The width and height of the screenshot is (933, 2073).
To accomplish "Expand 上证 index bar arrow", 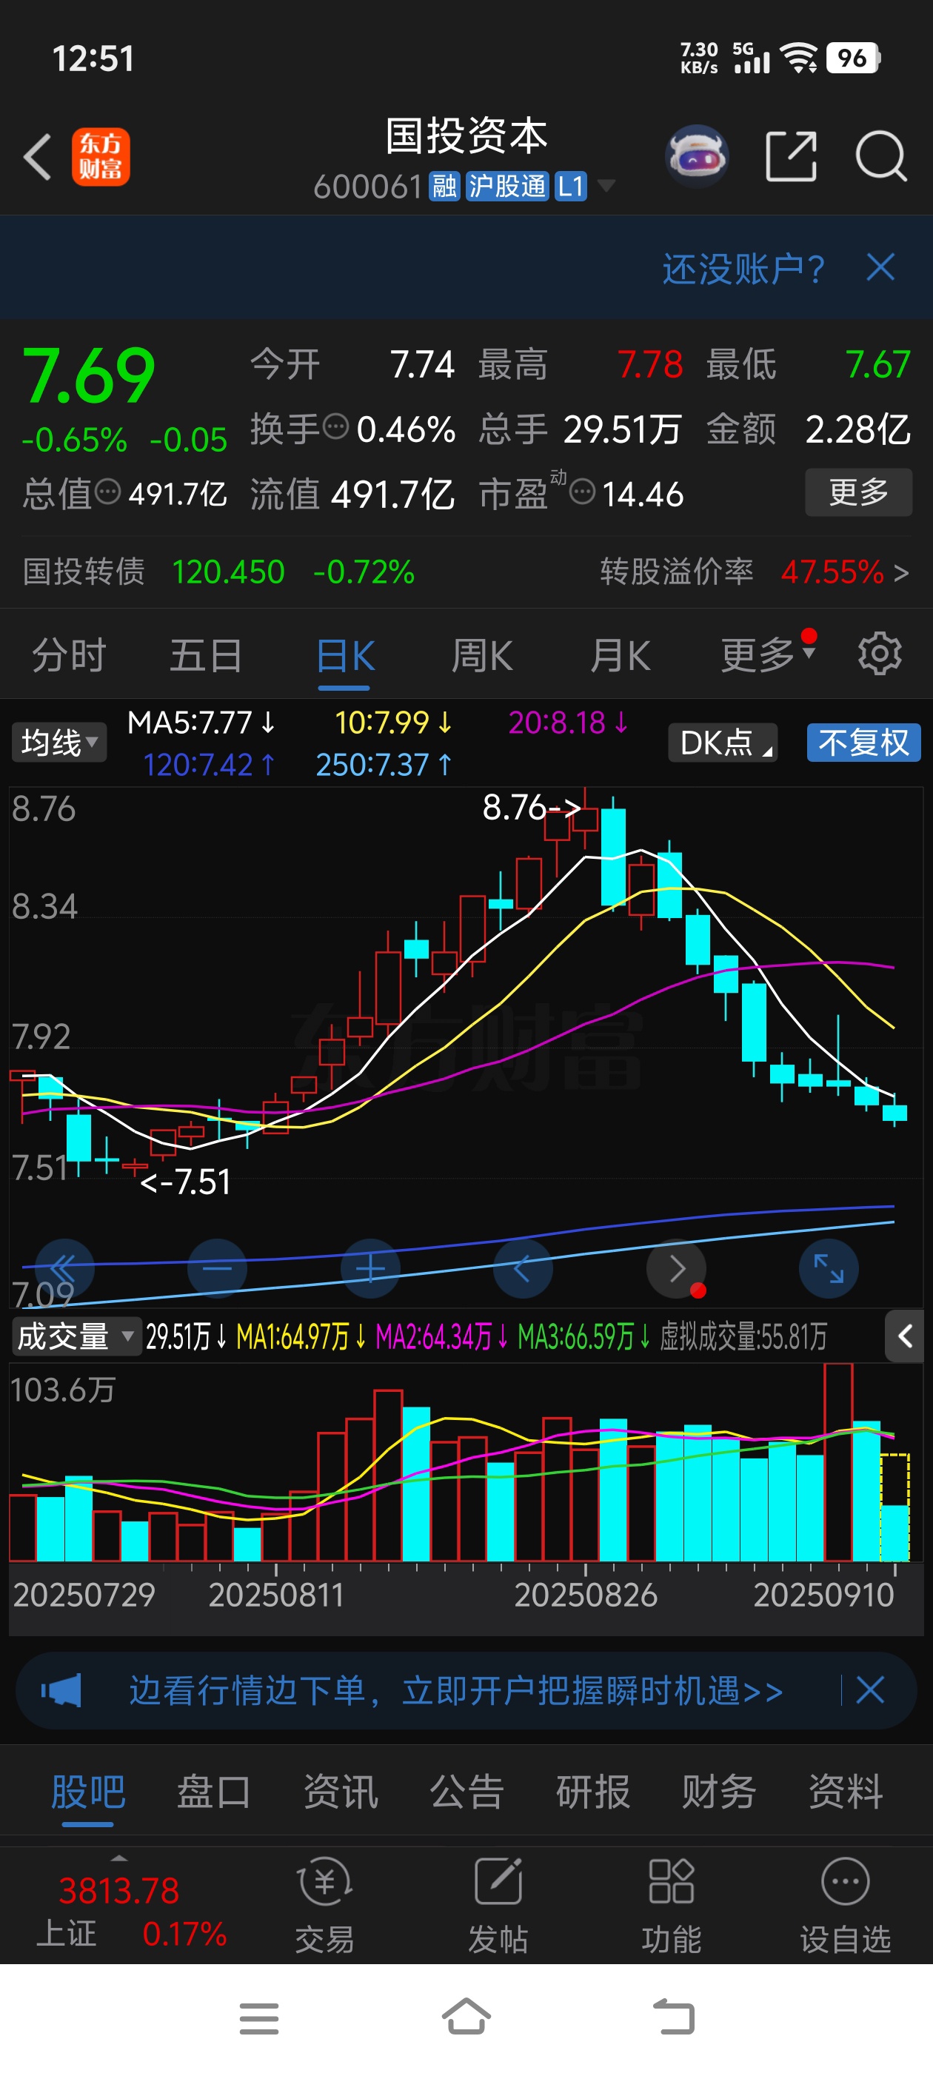I will 119,1860.
